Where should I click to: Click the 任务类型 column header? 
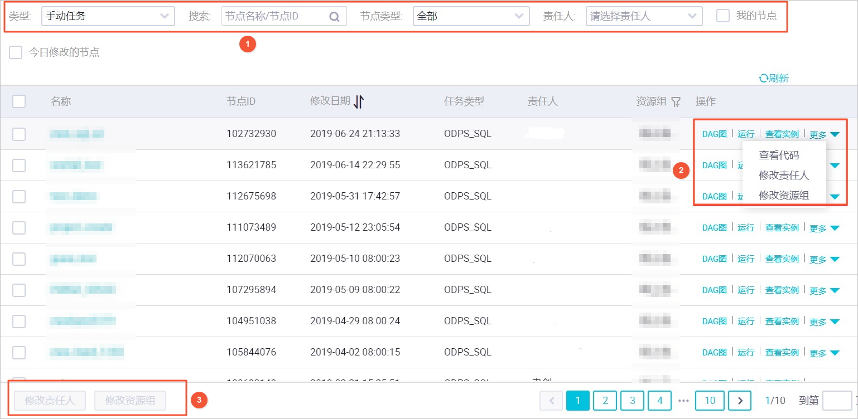464,101
